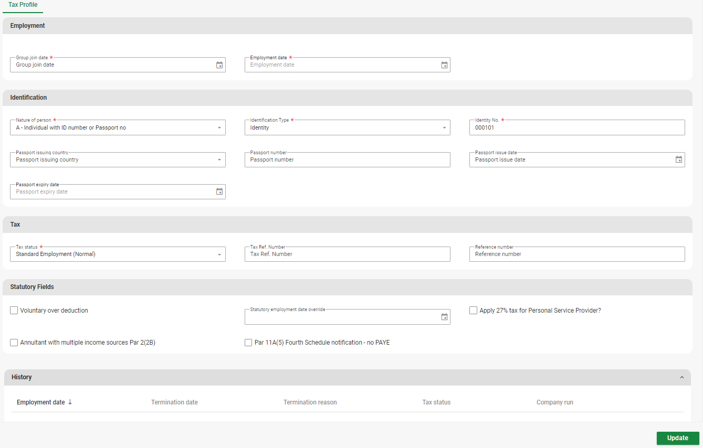
Task: Sort by Employment date arrow icon
Action: click(x=70, y=402)
